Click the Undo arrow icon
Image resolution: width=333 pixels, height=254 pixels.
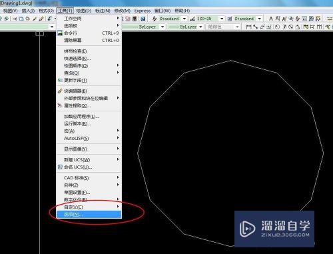coord(49,19)
